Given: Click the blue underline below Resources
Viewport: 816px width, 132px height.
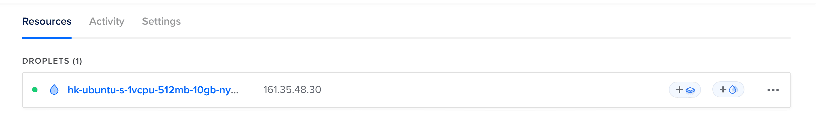Looking at the screenshot, I should (x=47, y=38).
